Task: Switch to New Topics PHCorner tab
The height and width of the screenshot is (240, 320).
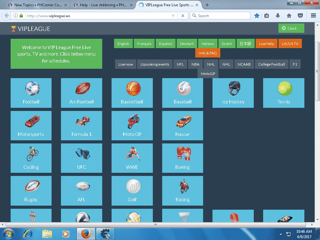Action: (38, 5)
